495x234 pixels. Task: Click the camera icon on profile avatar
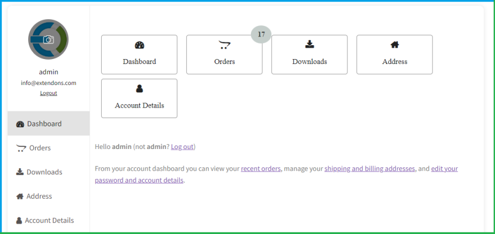(49, 40)
